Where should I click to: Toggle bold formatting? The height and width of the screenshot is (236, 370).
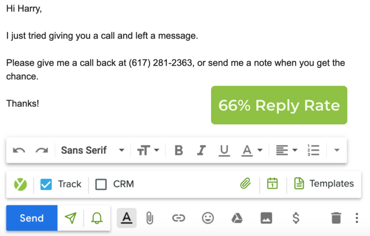(178, 150)
